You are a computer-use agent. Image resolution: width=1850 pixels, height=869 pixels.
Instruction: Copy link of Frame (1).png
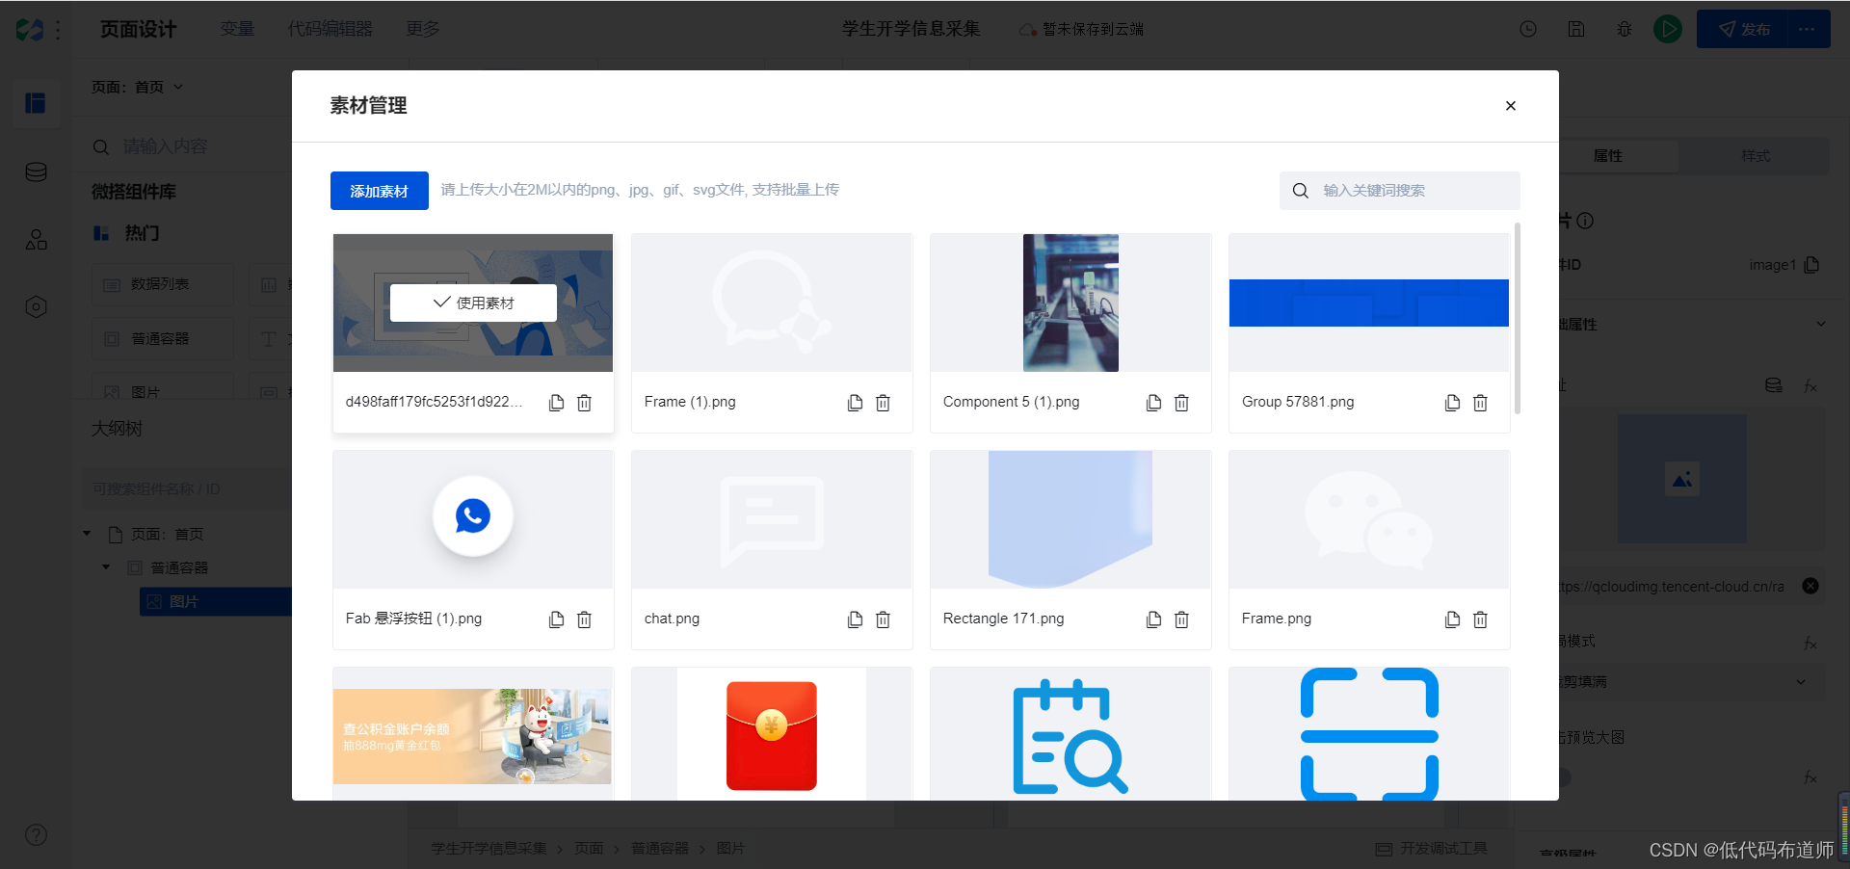(x=855, y=403)
